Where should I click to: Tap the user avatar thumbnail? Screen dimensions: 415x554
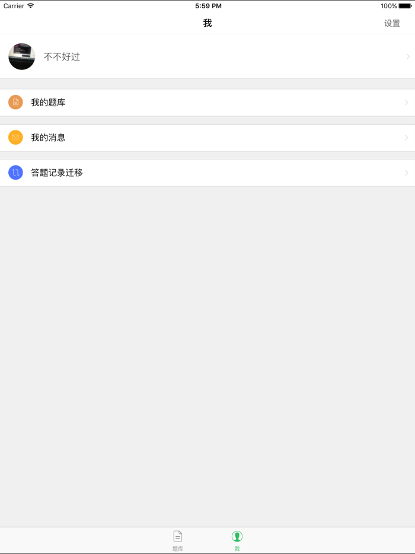click(21, 56)
